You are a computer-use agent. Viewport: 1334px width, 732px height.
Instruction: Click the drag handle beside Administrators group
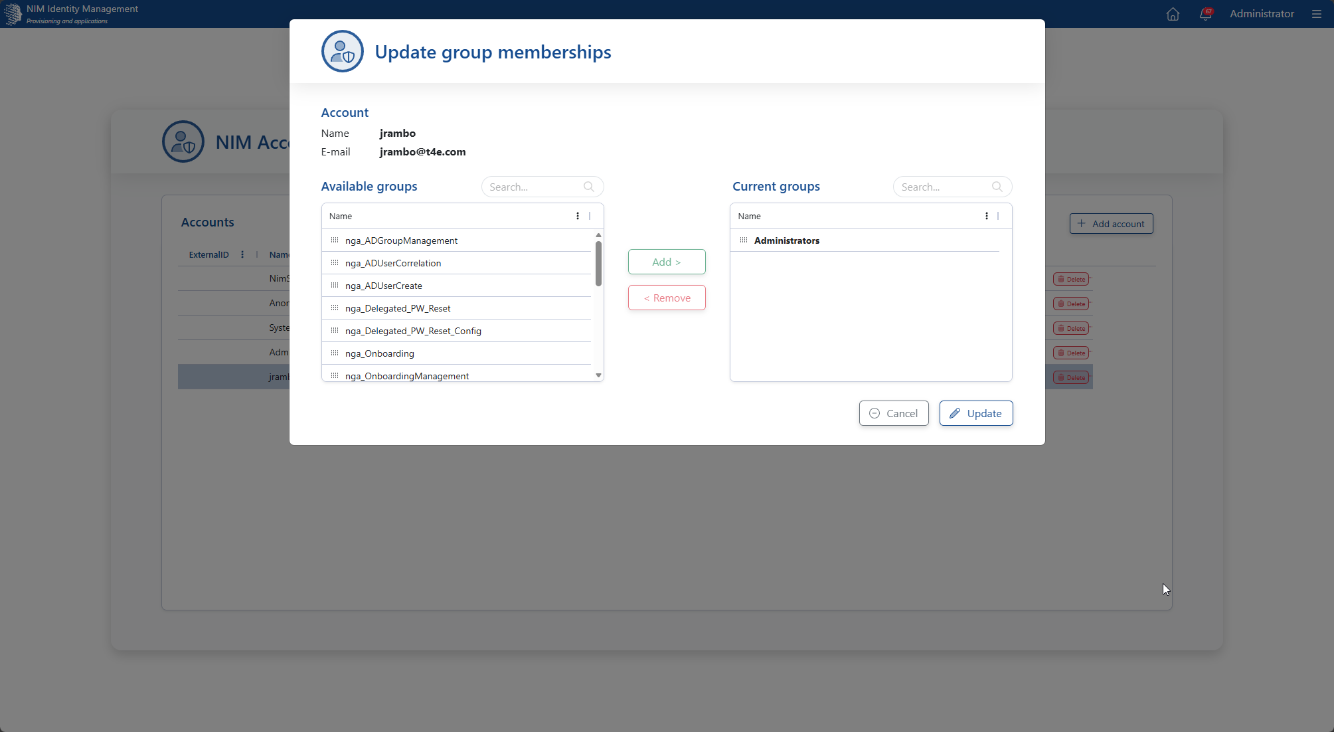point(744,240)
